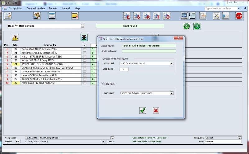
Task: Open the Competitors data menu
Action: (36, 8)
